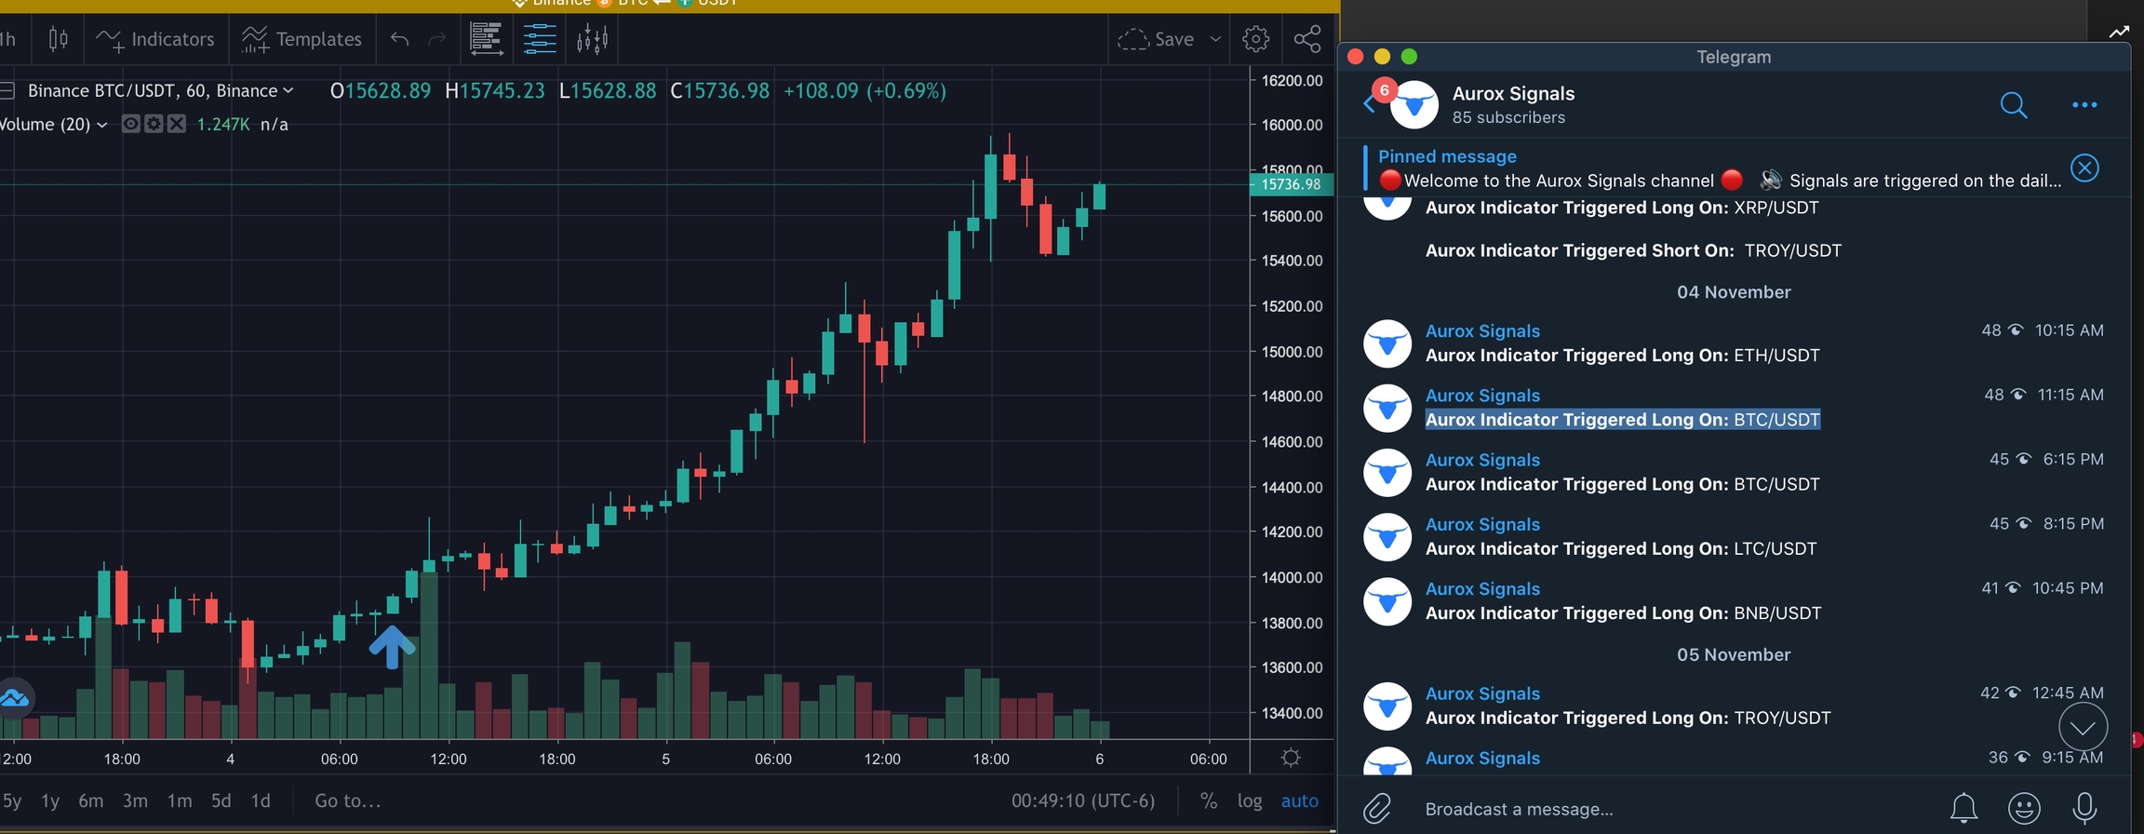
Task: Click the undo arrow in chart toolbar
Action: click(x=399, y=39)
